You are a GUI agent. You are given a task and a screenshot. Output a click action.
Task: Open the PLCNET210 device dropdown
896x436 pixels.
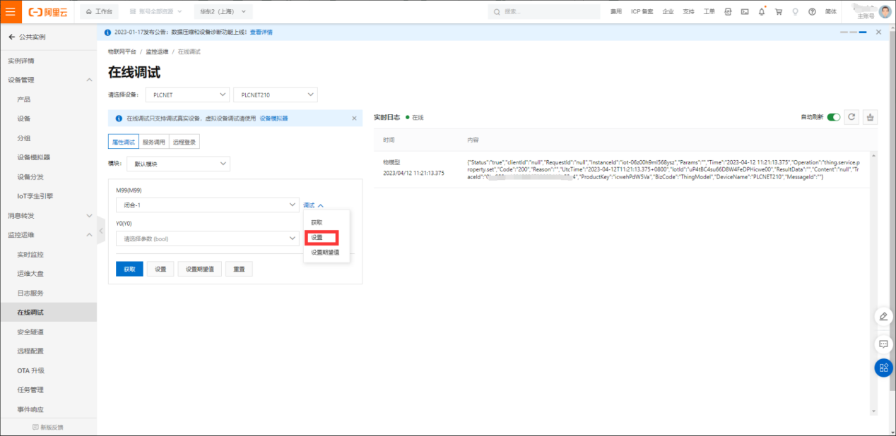tap(275, 95)
